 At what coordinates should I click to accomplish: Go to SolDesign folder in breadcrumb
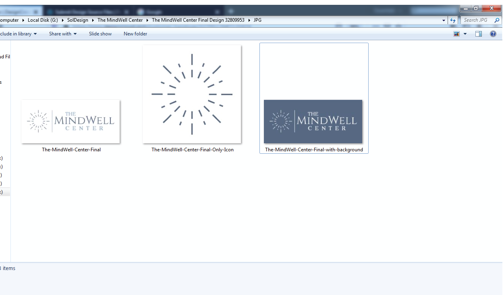[78, 20]
